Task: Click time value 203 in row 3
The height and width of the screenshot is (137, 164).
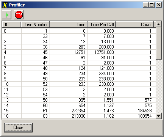Action: 82,47
